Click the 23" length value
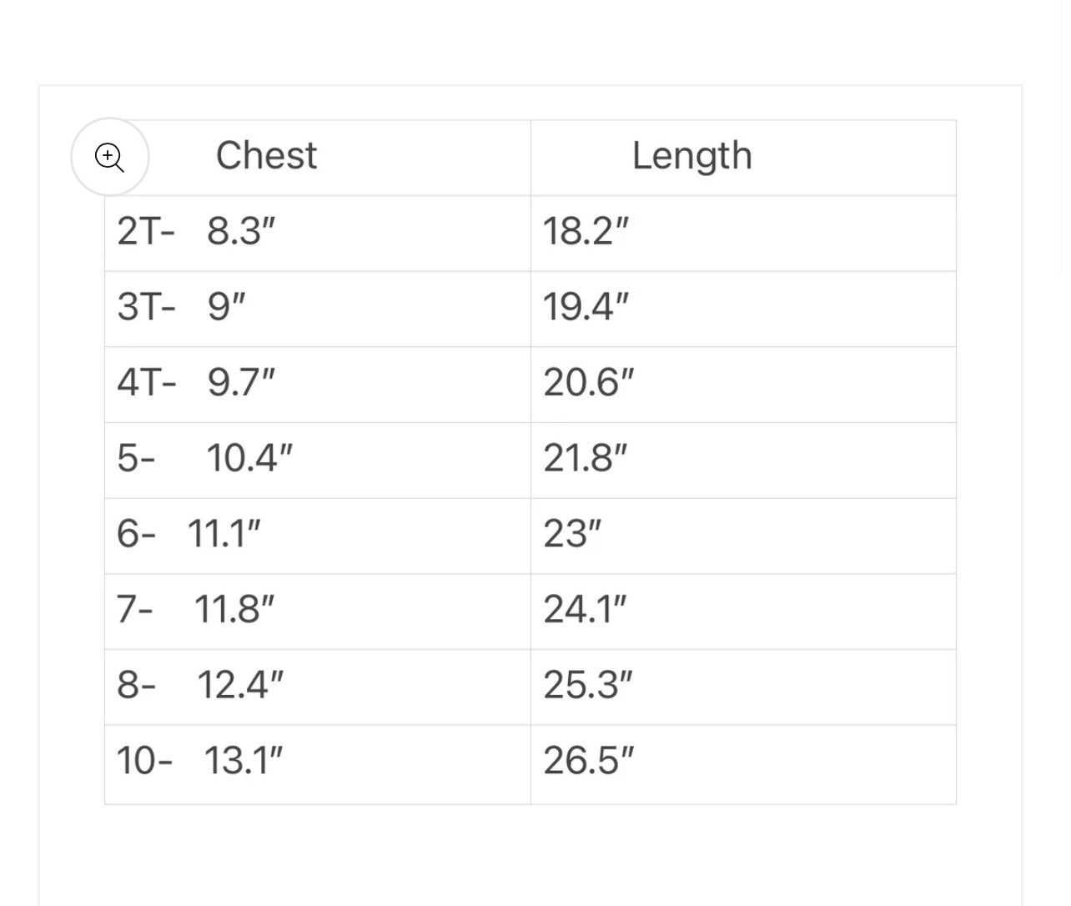Viewport: 1071px width, 906px height. coord(572,534)
